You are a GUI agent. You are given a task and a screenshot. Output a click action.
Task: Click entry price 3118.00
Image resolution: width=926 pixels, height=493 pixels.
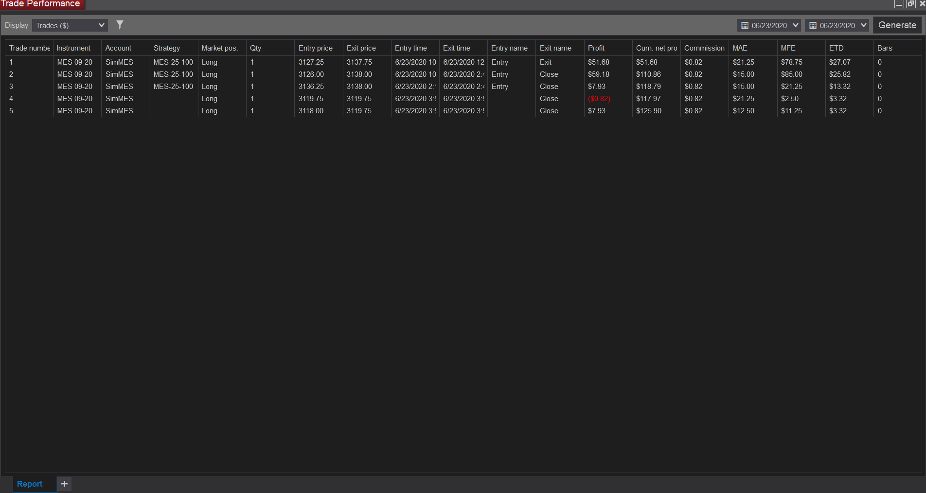pos(311,111)
